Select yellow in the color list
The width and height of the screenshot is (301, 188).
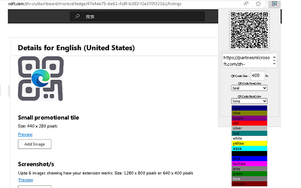pyautogui.click(x=249, y=143)
